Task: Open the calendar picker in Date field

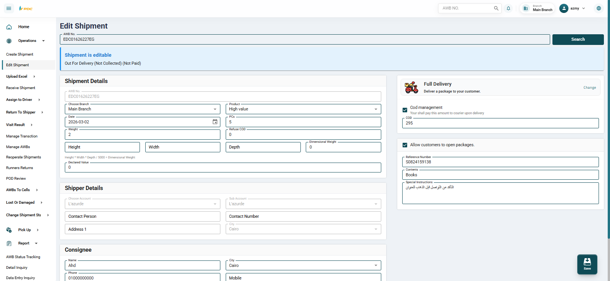Action: click(215, 122)
